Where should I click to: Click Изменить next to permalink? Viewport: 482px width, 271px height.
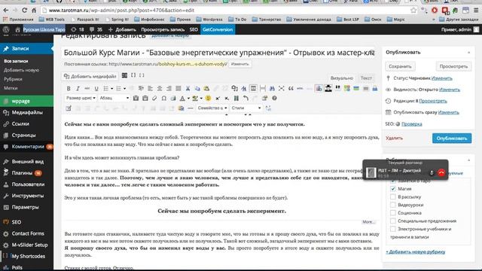[239, 64]
